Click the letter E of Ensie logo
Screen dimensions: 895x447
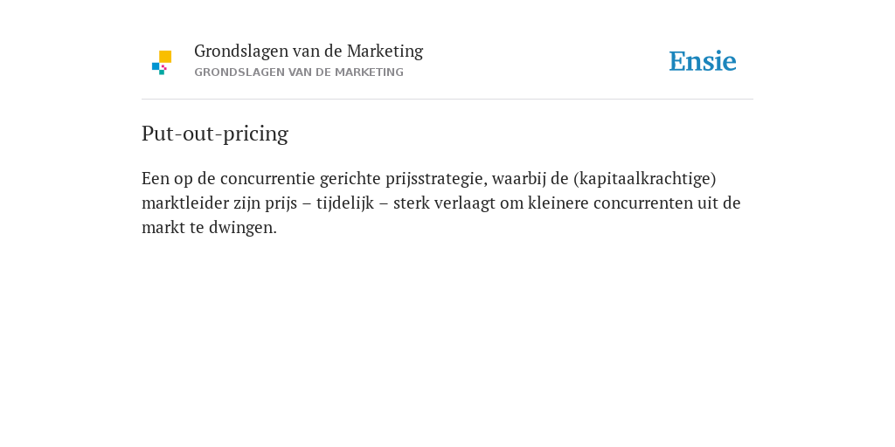[x=677, y=62]
